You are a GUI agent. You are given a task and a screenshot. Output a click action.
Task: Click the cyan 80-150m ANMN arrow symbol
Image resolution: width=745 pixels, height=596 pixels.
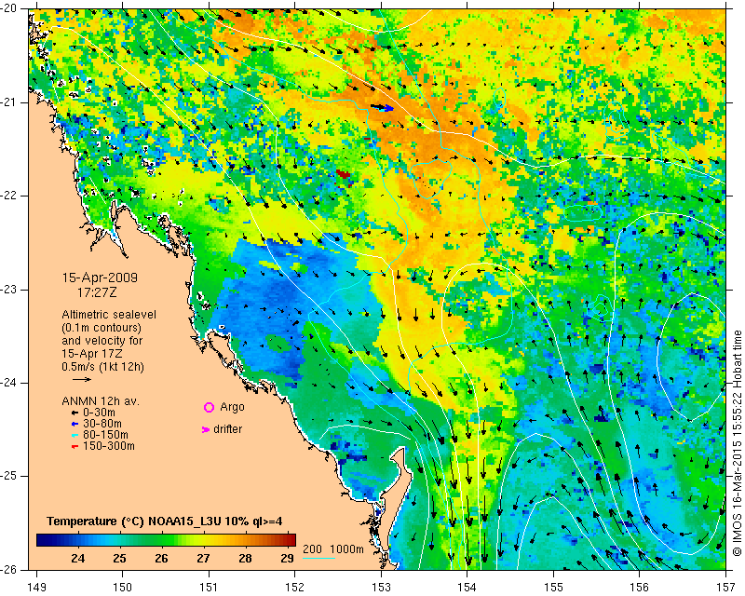(74, 435)
